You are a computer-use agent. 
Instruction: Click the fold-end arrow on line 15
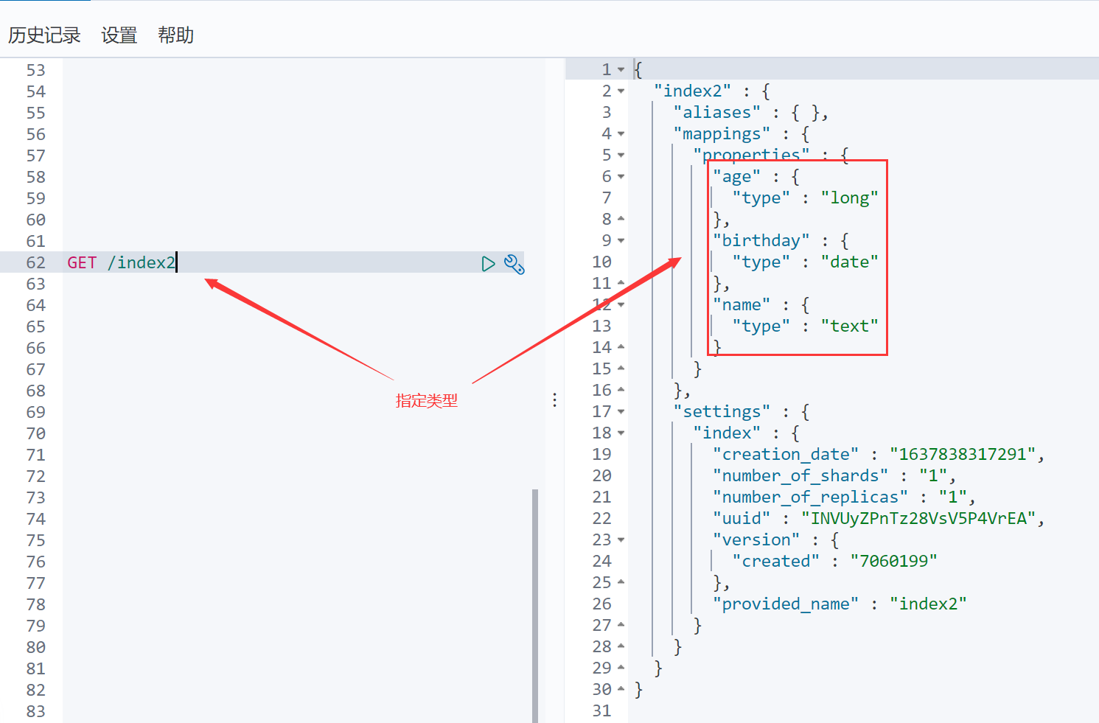[x=621, y=369]
